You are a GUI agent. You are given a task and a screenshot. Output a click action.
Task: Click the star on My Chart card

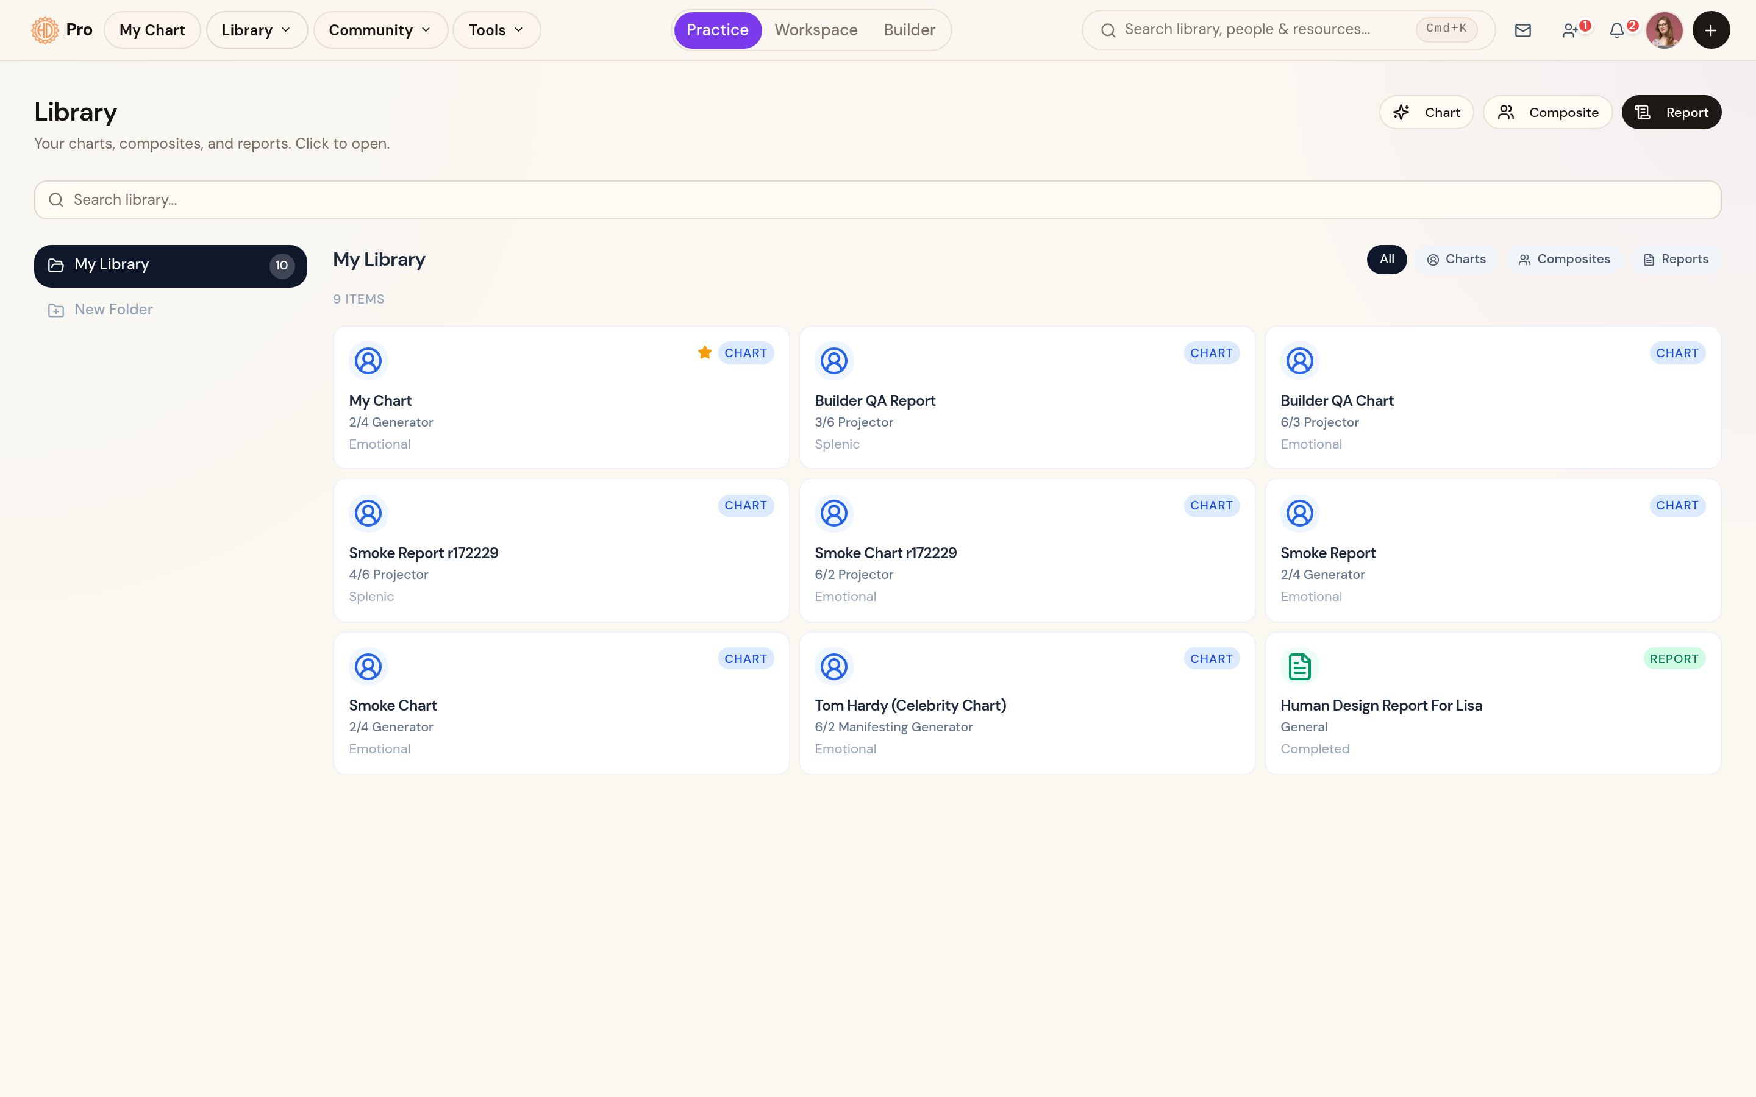tap(705, 353)
